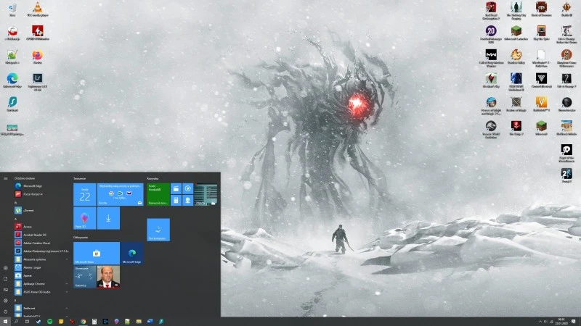Open Pictures in Start menu sidebar
Image resolution: width=581 pixels, height=326 pixels.
[x=6, y=290]
